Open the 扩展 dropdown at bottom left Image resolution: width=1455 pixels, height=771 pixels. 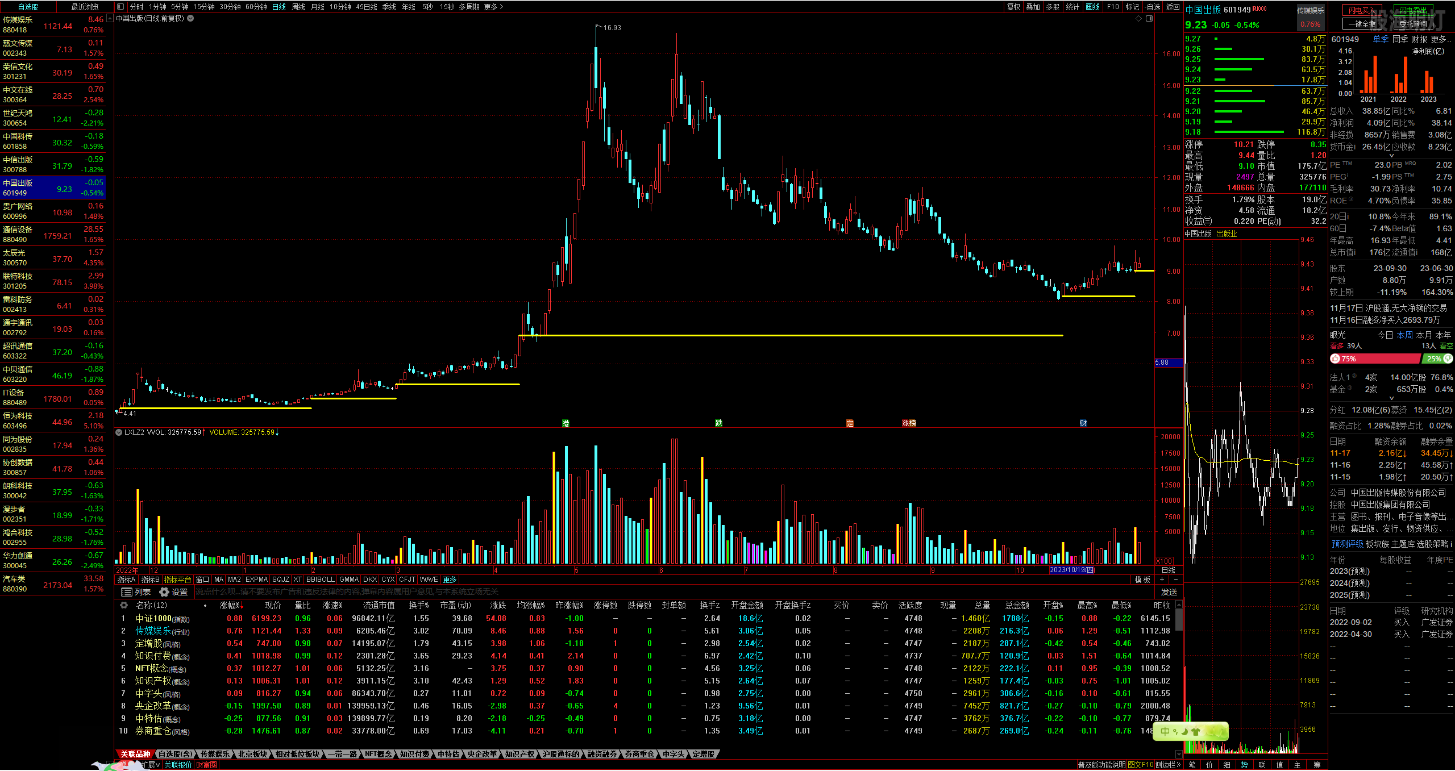click(x=150, y=765)
